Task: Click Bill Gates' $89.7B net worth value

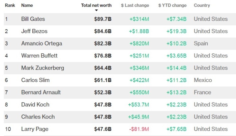Action: (103, 19)
